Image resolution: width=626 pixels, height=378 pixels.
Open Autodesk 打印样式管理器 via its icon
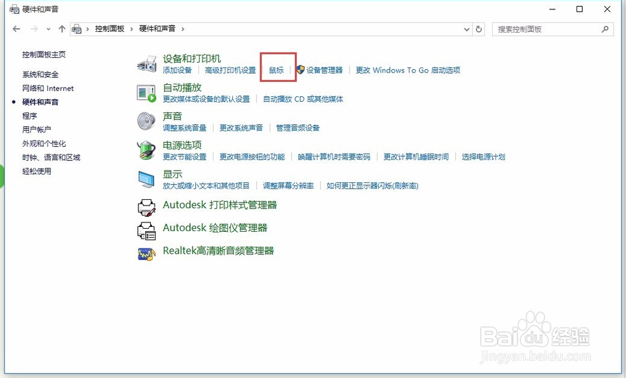pos(146,207)
